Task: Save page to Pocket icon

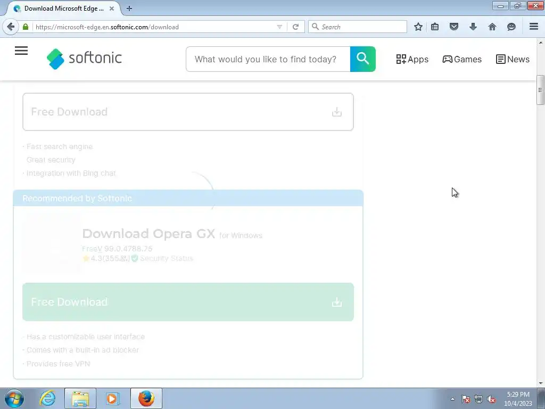Action: pyautogui.click(x=454, y=27)
